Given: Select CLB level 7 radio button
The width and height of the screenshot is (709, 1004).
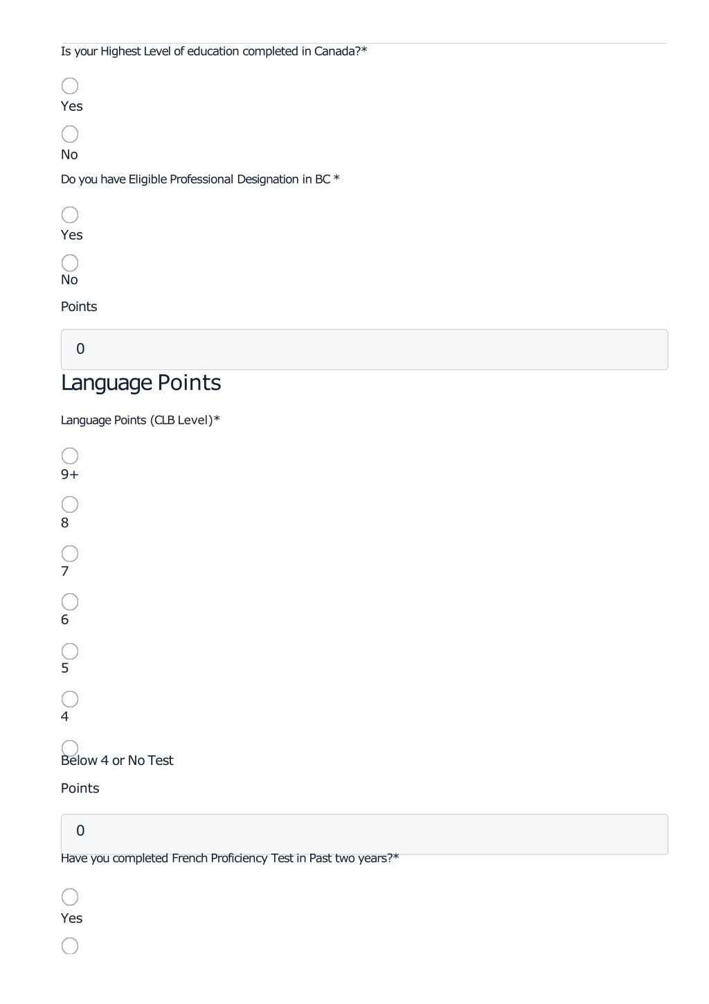Looking at the screenshot, I should point(70,554).
